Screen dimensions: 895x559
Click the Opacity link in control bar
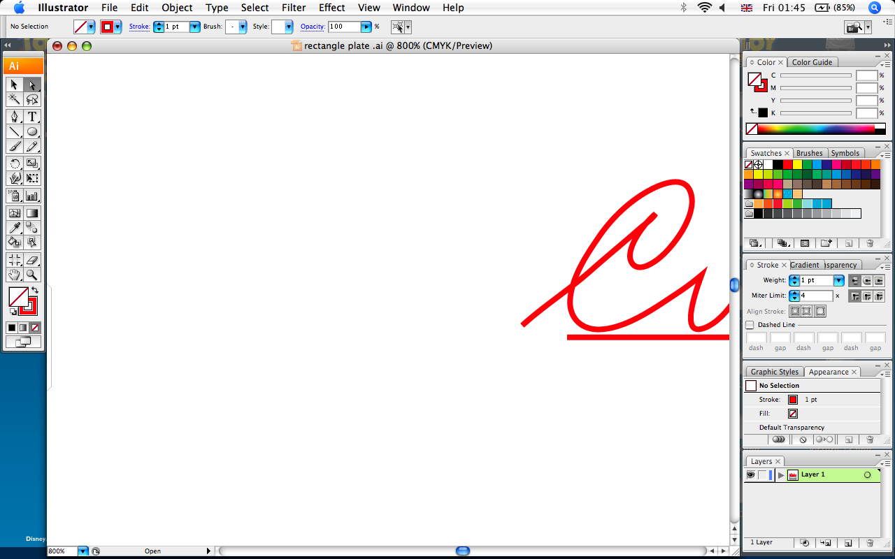click(x=313, y=27)
